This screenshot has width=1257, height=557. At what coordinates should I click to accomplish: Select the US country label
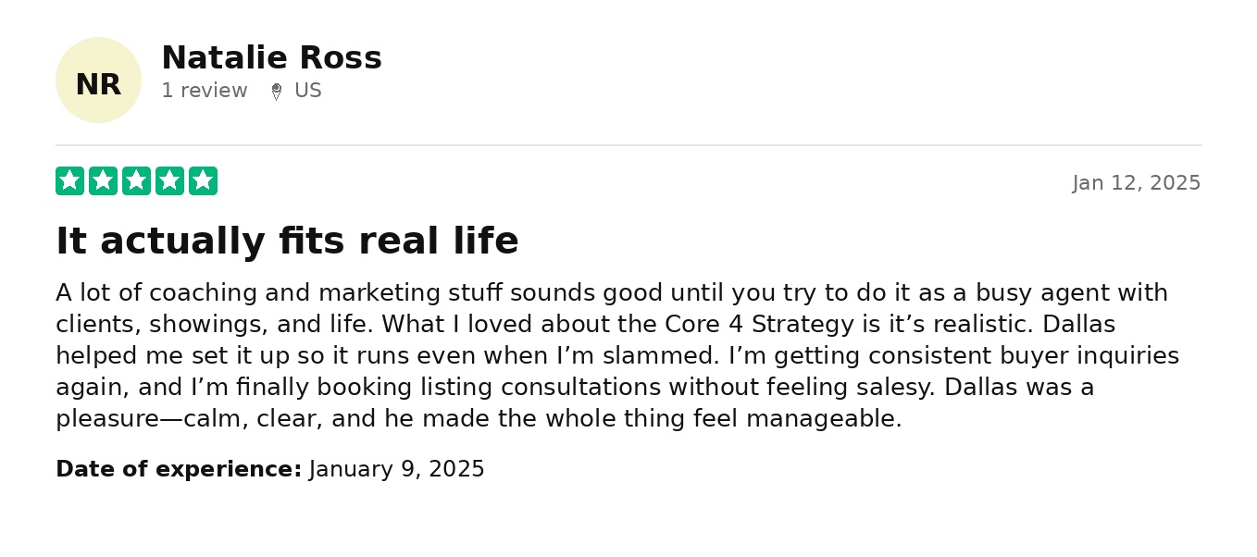click(x=308, y=91)
